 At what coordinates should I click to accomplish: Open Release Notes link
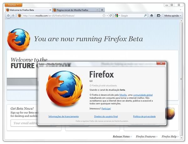[122, 137]
